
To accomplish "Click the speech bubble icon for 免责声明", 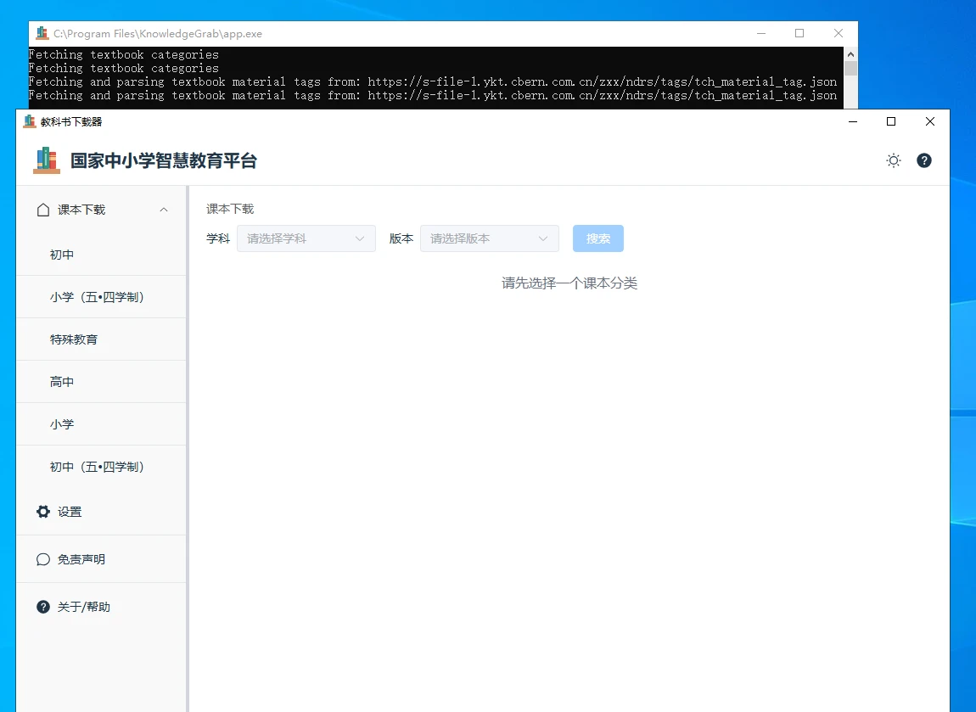I will point(43,559).
